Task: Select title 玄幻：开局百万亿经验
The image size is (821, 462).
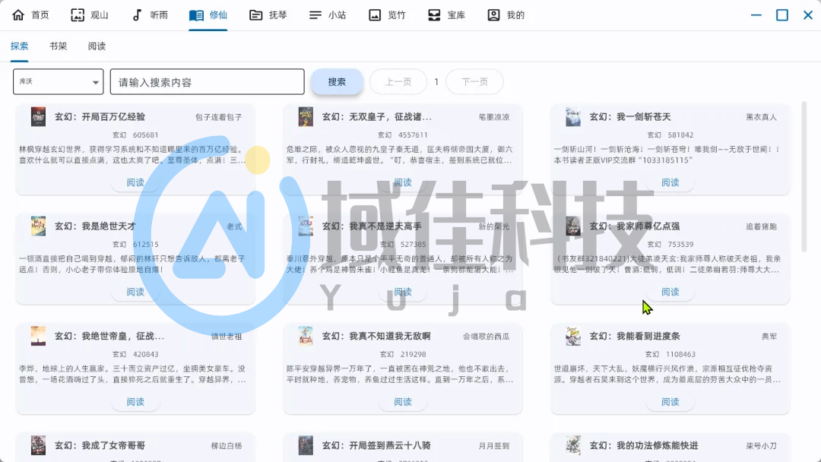Action: click(x=100, y=117)
